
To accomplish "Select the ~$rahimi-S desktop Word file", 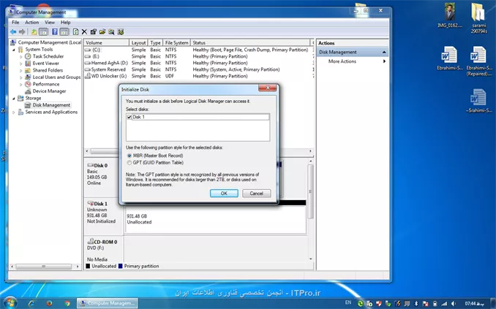I will point(478,101).
